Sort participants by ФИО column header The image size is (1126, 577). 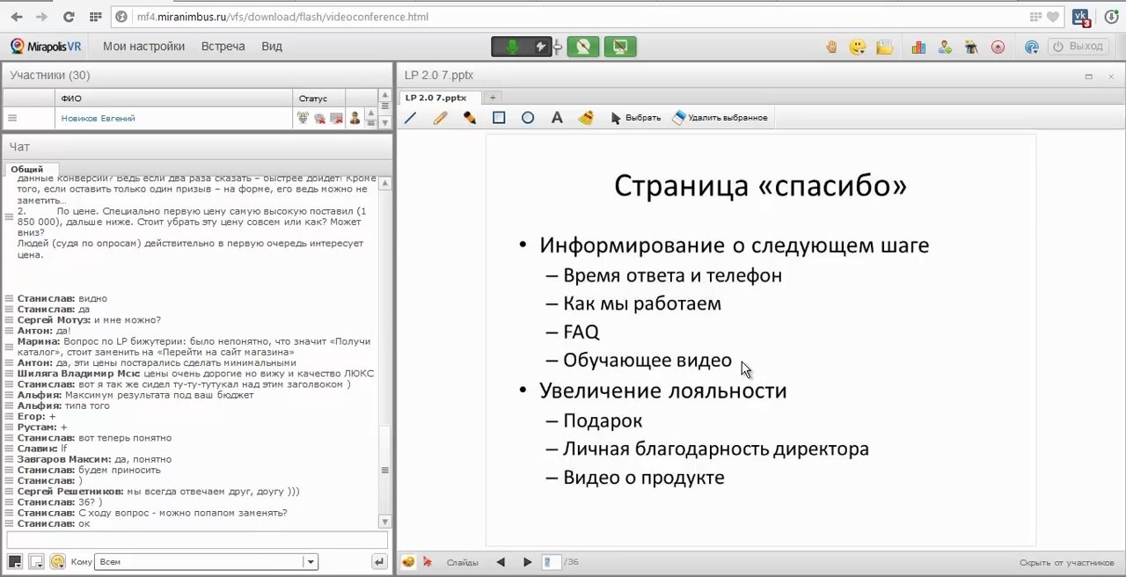pos(174,98)
